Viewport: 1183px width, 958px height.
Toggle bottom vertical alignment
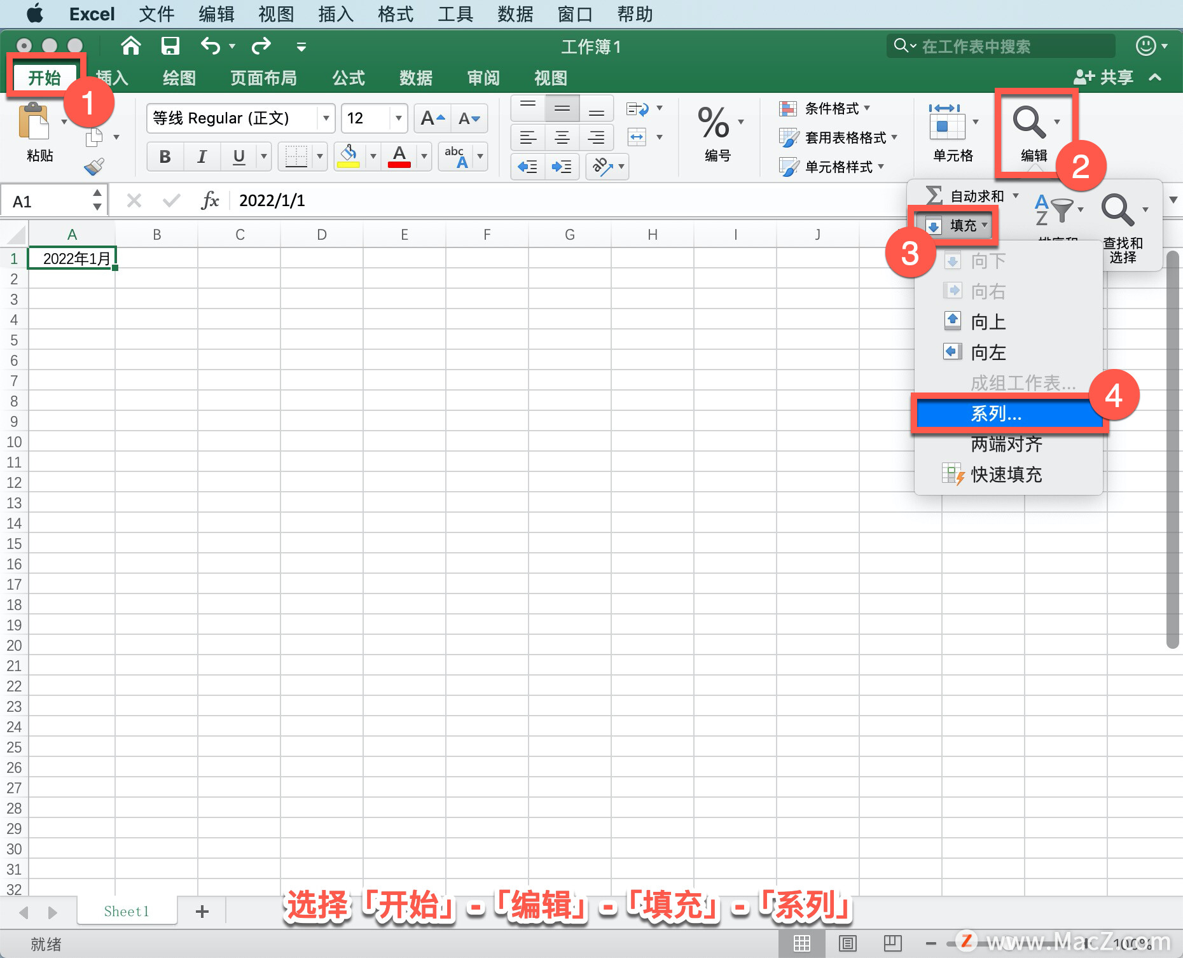(x=597, y=108)
